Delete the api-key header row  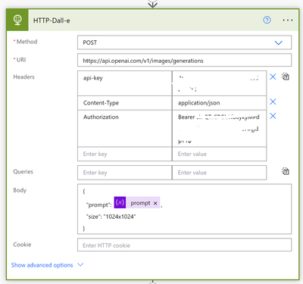click(x=273, y=76)
